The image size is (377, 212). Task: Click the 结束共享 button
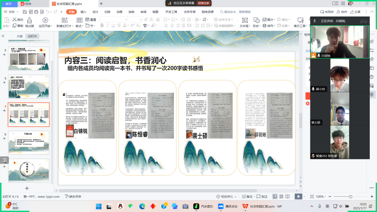tap(204, 3)
